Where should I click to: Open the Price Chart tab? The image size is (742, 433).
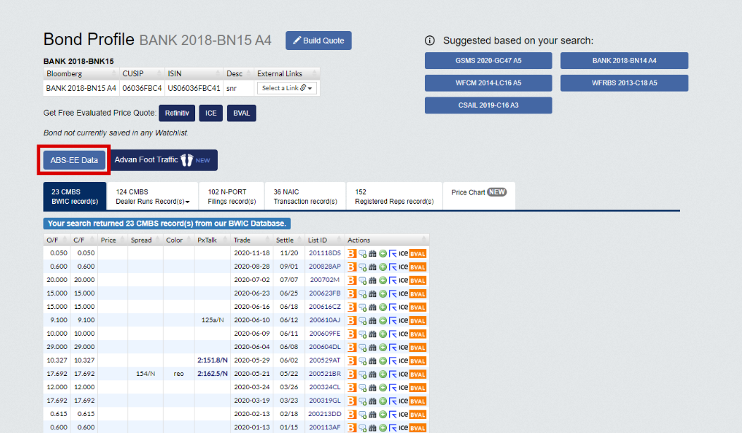478,192
